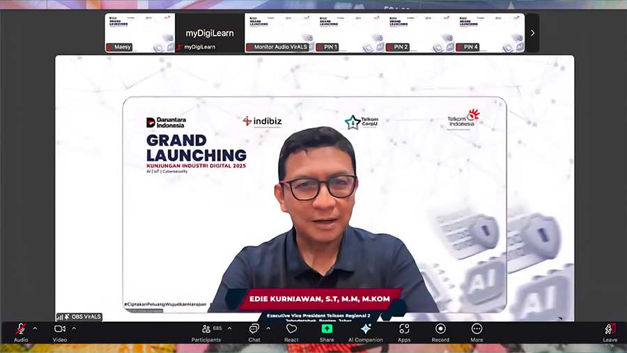
Task: Open the Participants panel
Action: click(206, 333)
